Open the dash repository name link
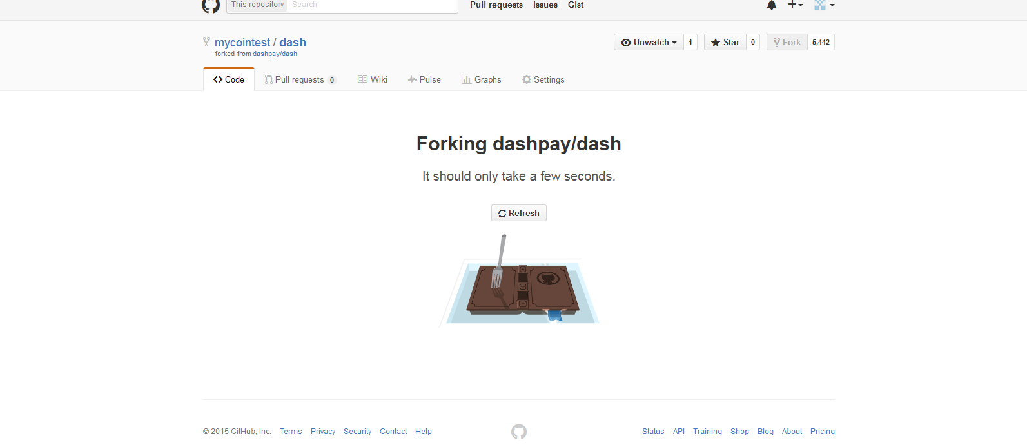Image resolution: width=1027 pixels, height=447 pixels. [x=293, y=43]
